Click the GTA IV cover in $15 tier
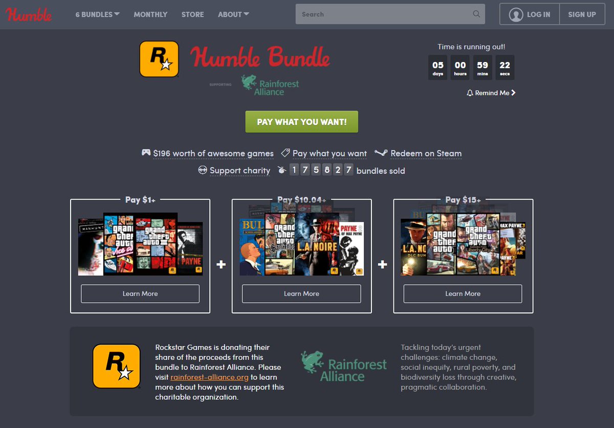 (441, 244)
